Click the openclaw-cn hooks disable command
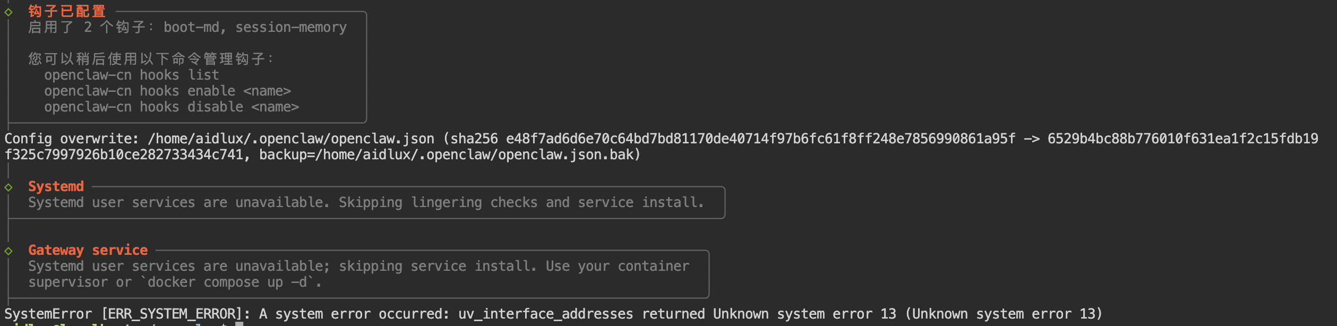 [172, 107]
